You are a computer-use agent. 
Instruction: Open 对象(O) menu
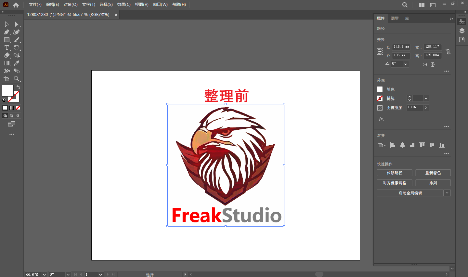71,5
